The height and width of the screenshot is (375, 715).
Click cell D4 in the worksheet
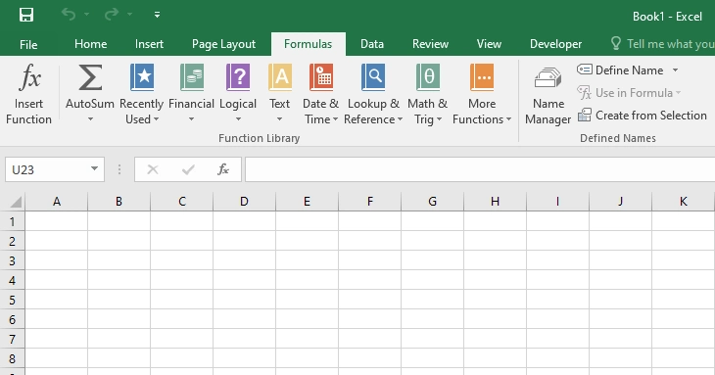[245, 280]
